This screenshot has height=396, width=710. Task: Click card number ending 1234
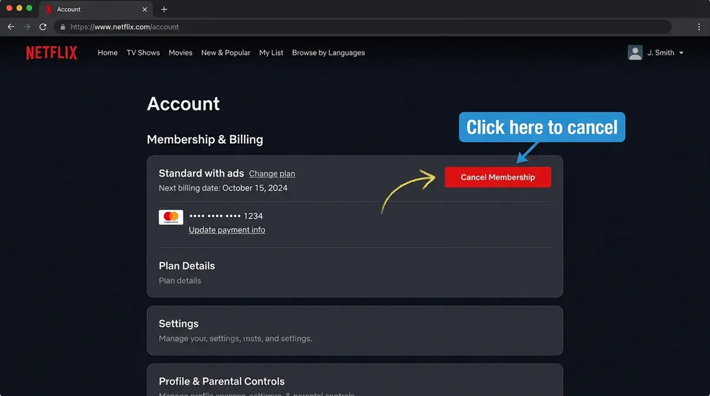pos(226,216)
